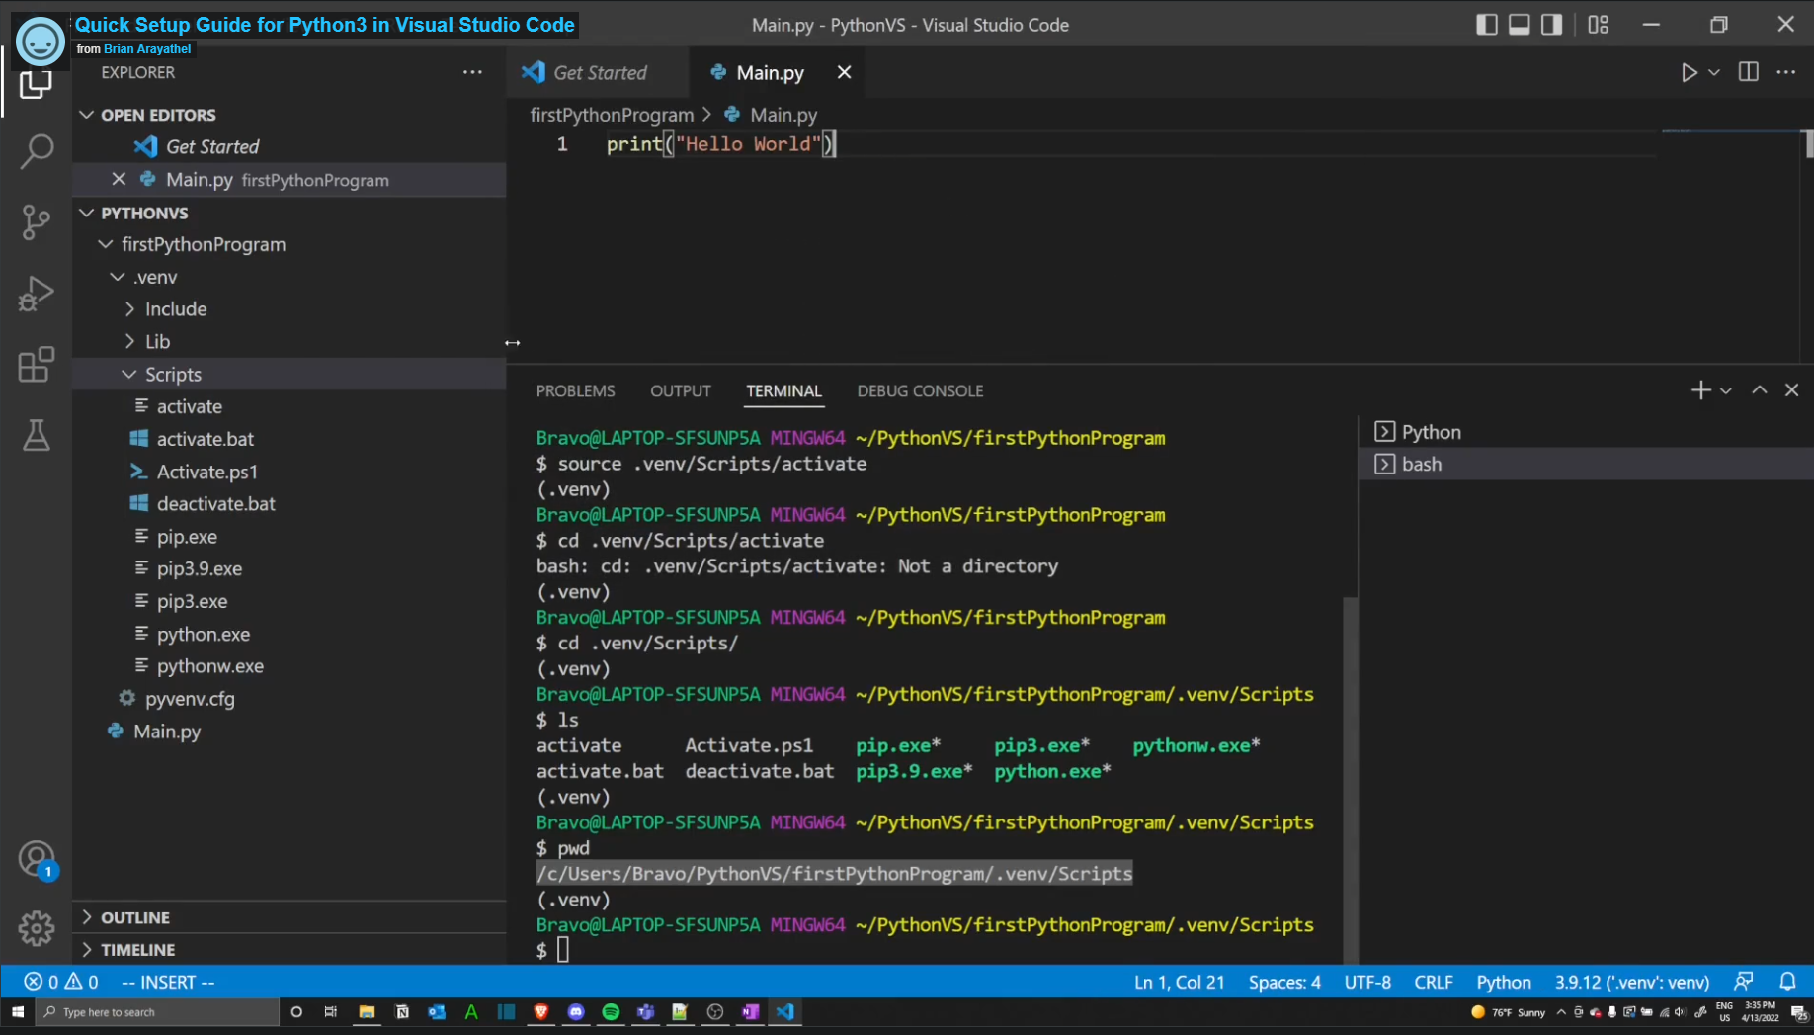Collapse the Open Editors section
This screenshot has width=1814, height=1035.
(x=87, y=115)
